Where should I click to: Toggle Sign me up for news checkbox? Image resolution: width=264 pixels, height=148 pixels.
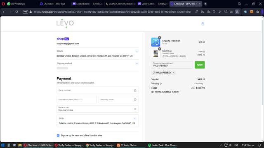point(58,135)
